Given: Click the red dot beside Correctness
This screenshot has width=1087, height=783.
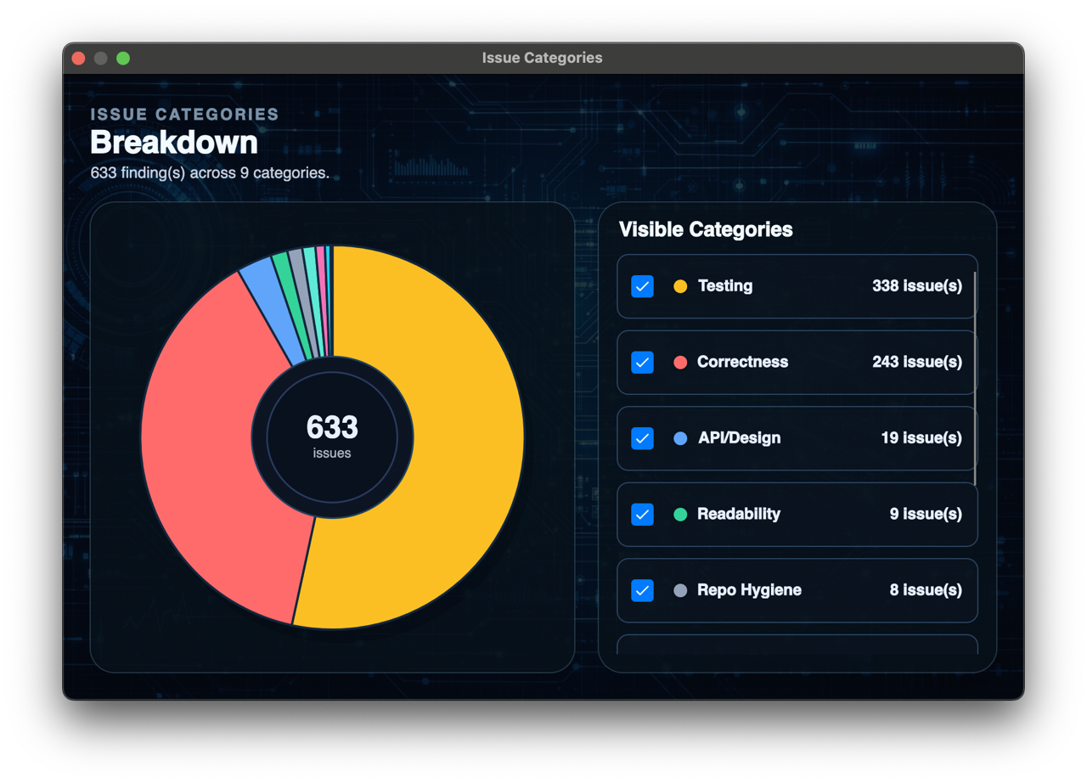Looking at the screenshot, I should point(680,363).
